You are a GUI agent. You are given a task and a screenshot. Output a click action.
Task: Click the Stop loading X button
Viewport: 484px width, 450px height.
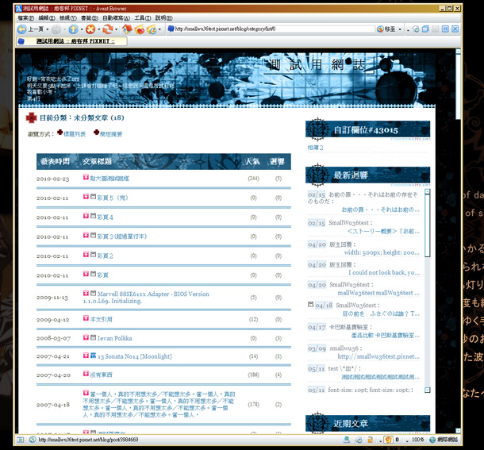click(90, 29)
